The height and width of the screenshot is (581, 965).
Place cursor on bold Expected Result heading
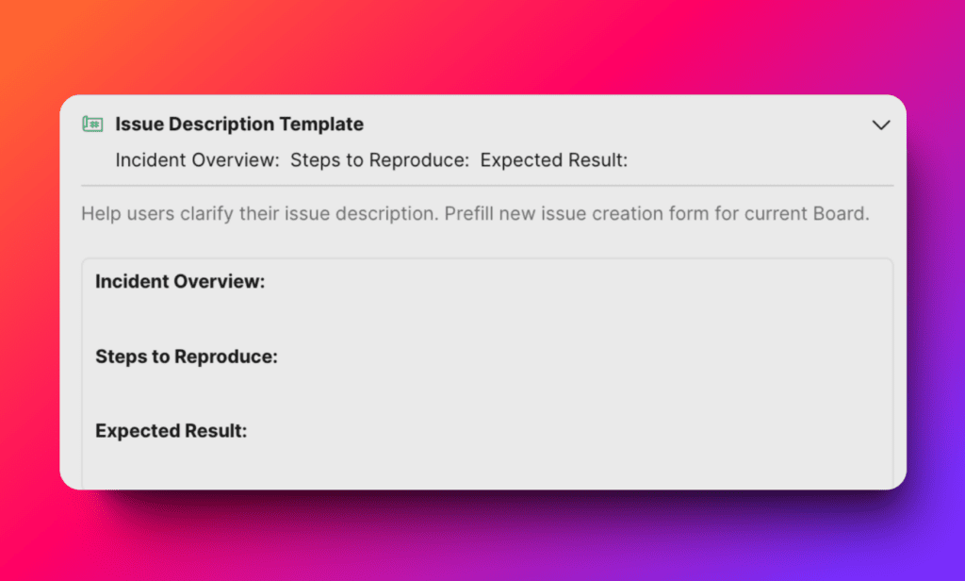171,432
